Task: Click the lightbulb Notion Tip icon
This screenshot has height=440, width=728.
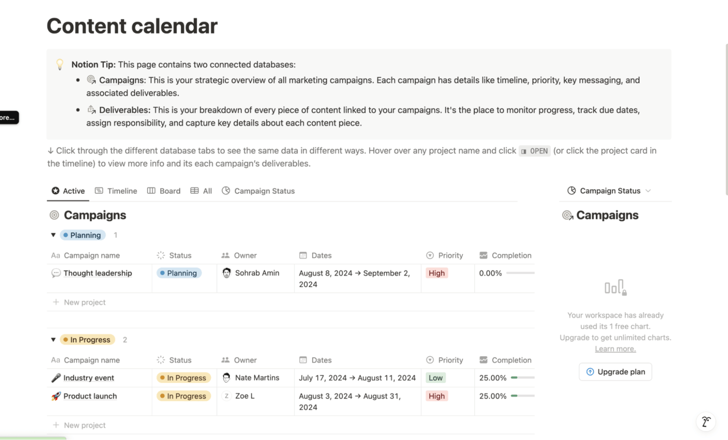Action: click(x=60, y=65)
